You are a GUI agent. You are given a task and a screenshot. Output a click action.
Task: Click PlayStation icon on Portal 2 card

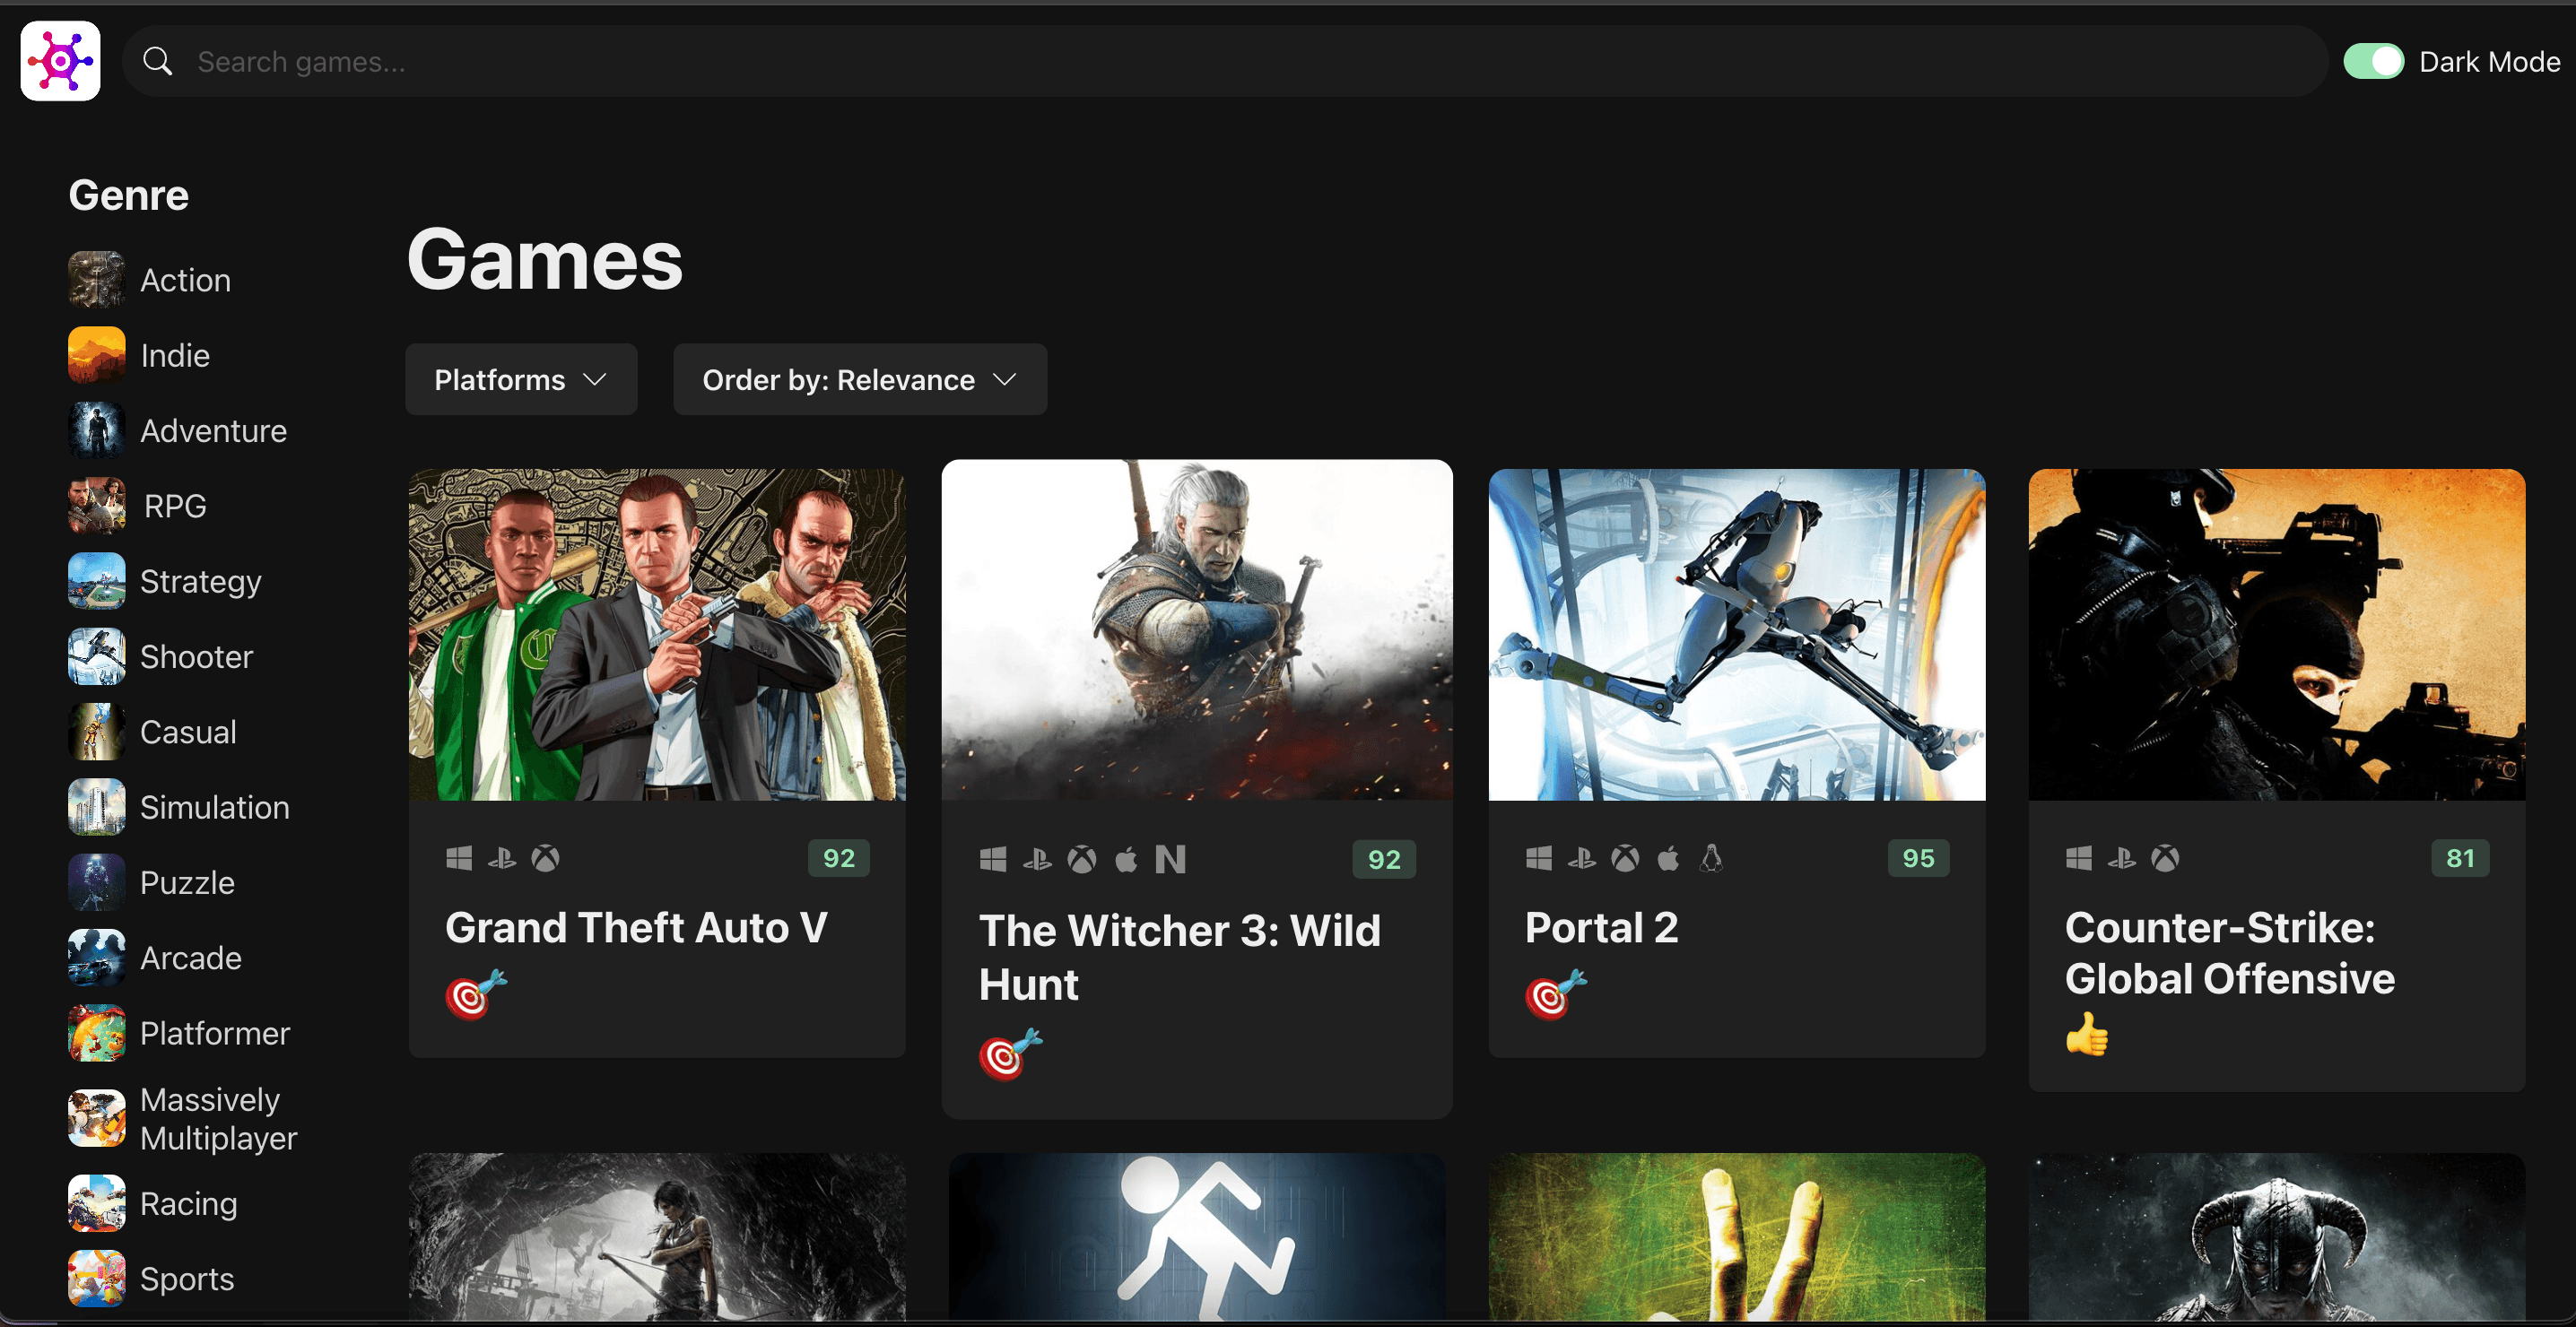pyautogui.click(x=1582, y=858)
